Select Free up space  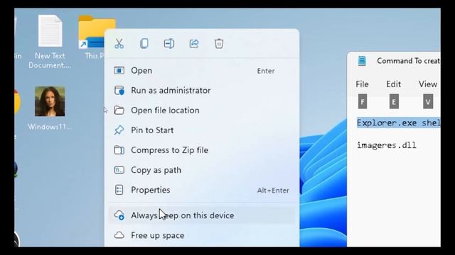(x=202, y=235)
